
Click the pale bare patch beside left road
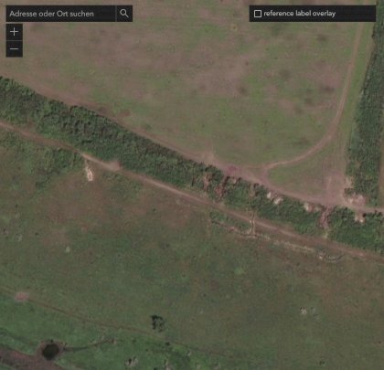(x=89, y=173)
